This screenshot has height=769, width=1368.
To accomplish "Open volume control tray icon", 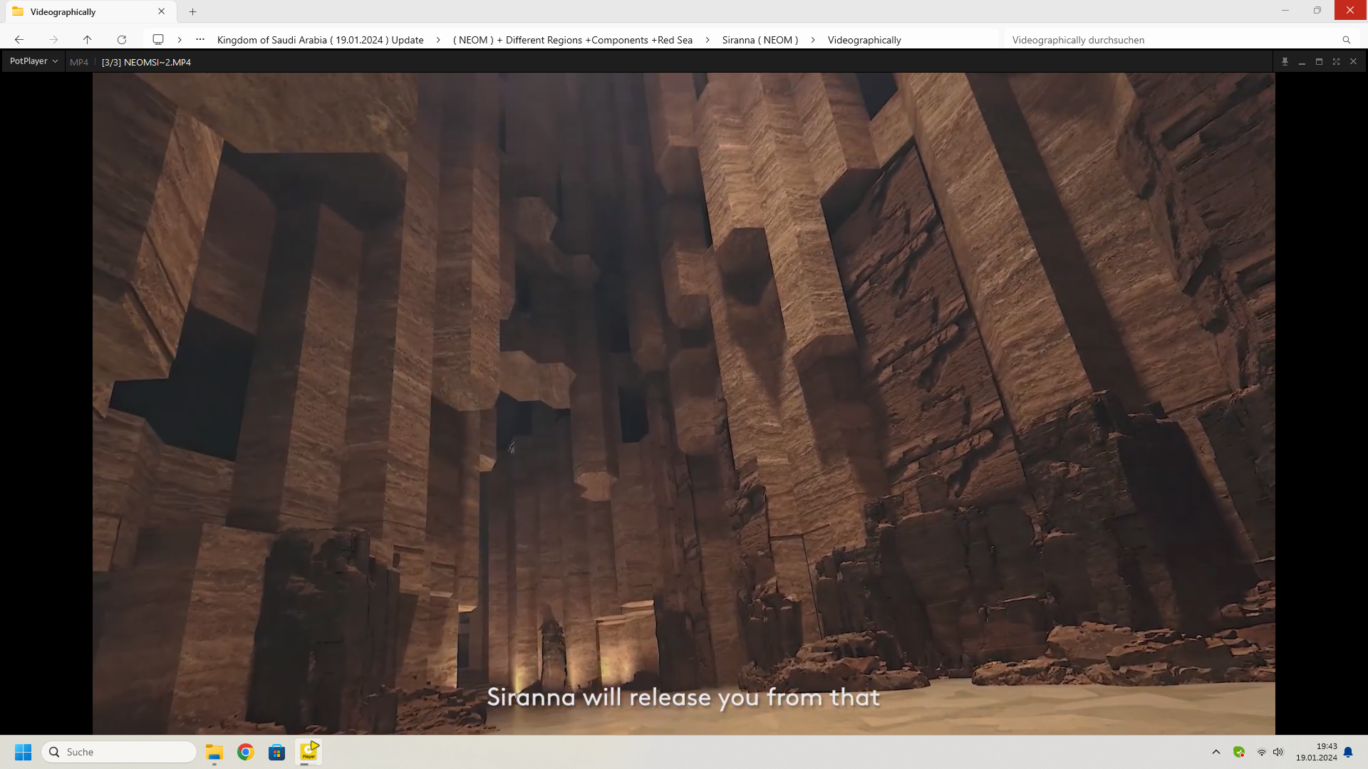I will coord(1278,752).
